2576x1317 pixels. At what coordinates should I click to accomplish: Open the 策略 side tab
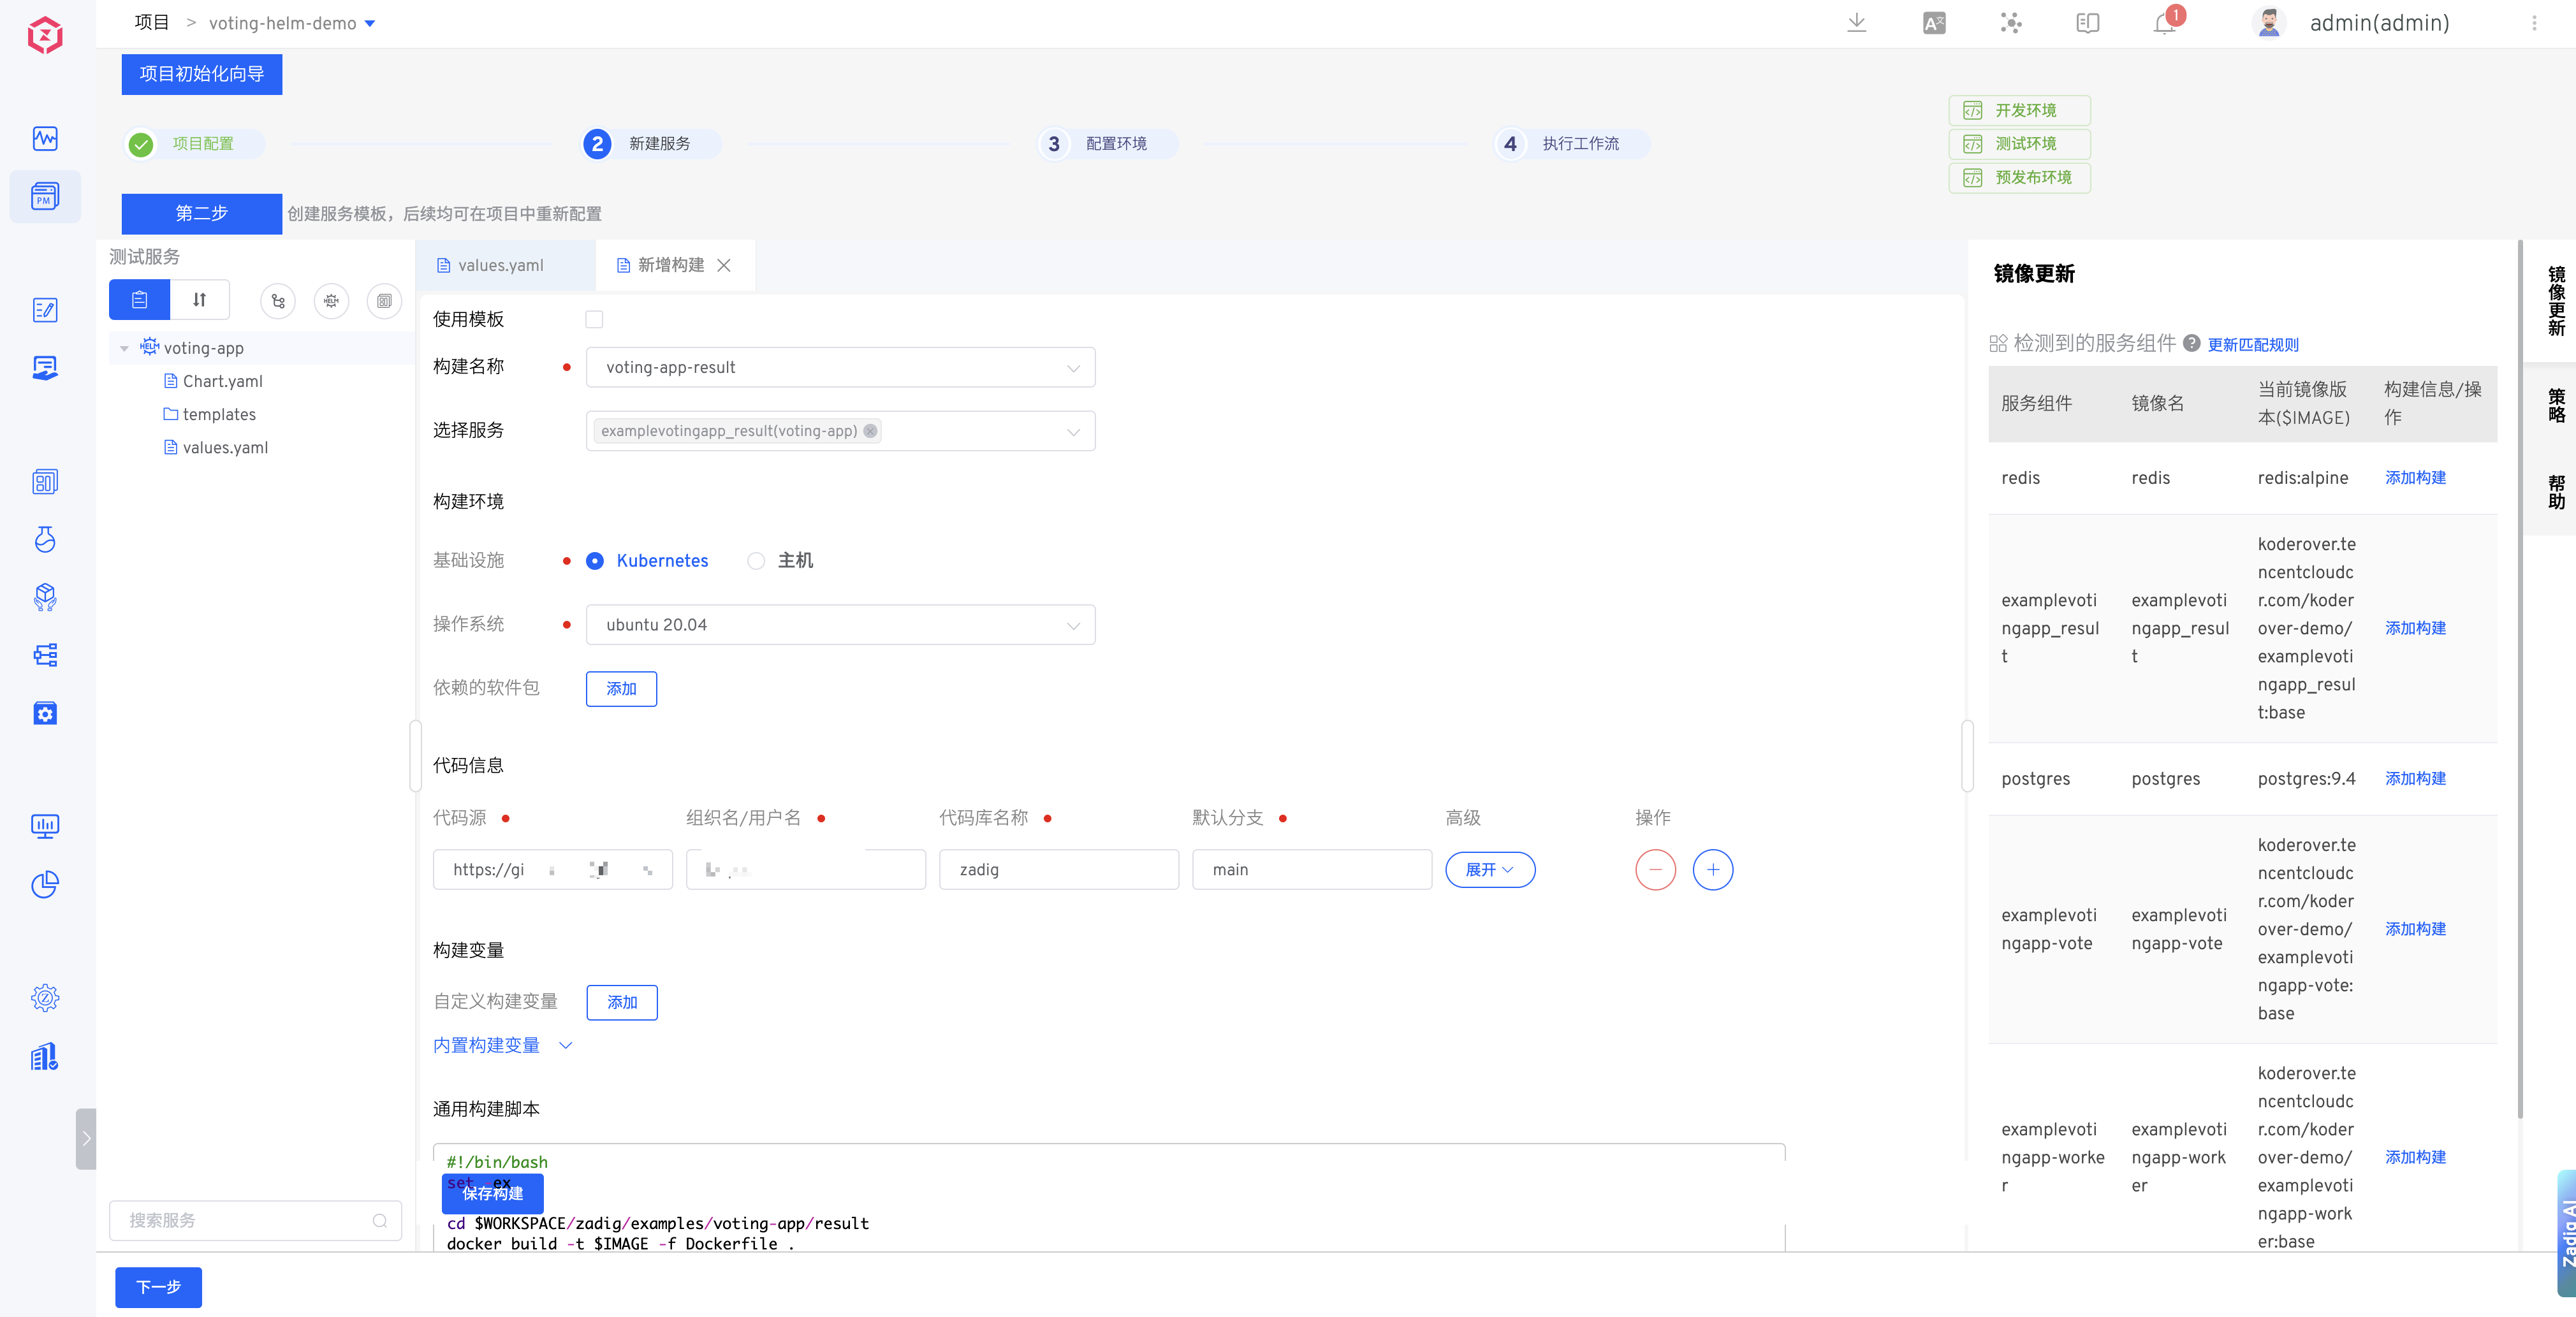2556,405
